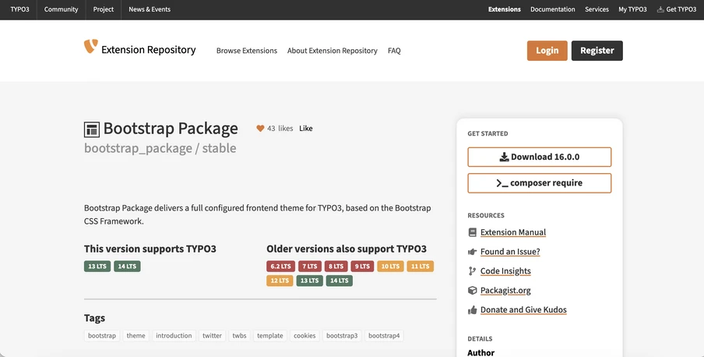Click the TYPO3 logo next to Extension Repository
The width and height of the screenshot is (704, 357).
pos(90,46)
